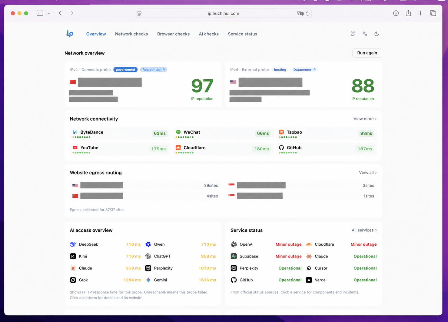The height and width of the screenshot is (322, 448).
Task: Click the ChatGPT icon in AI access overview
Action: (x=148, y=256)
